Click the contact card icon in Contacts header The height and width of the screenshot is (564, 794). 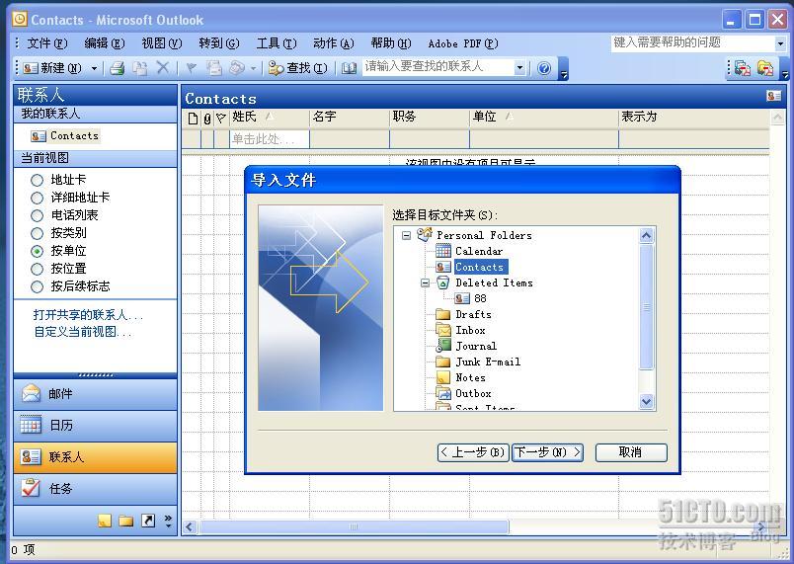[x=773, y=96]
